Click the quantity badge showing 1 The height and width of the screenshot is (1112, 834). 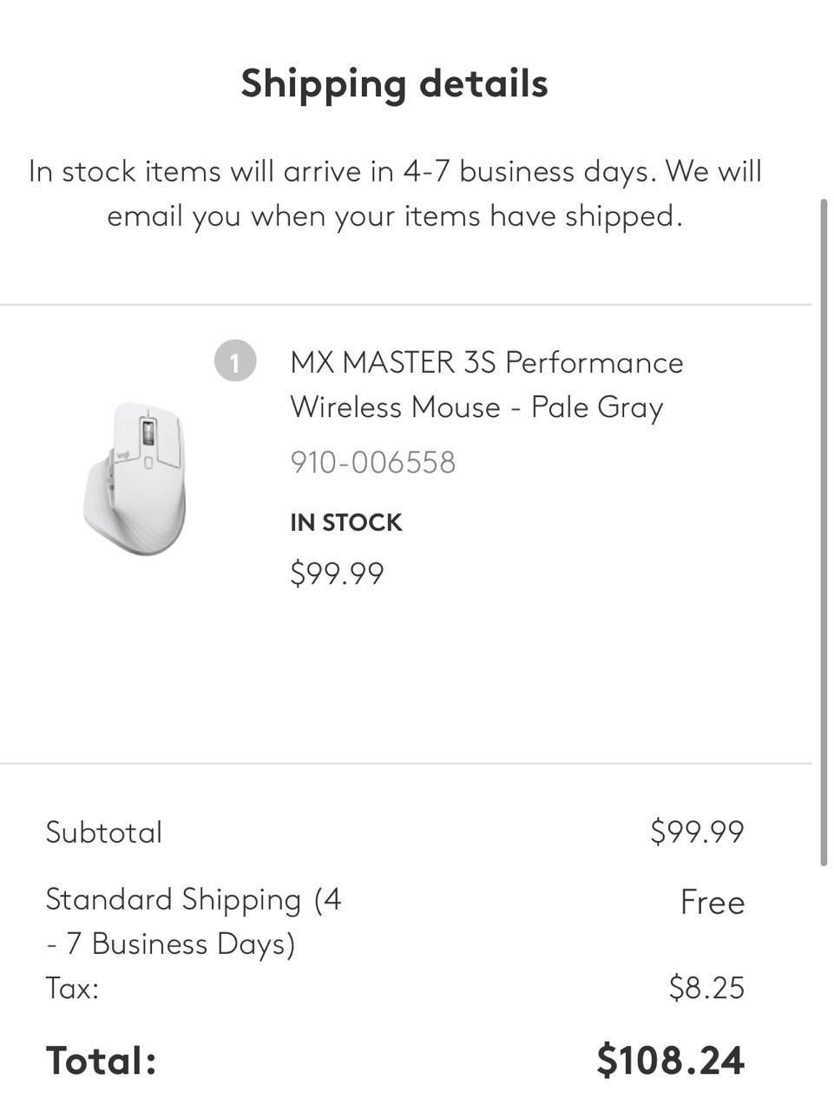(235, 361)
